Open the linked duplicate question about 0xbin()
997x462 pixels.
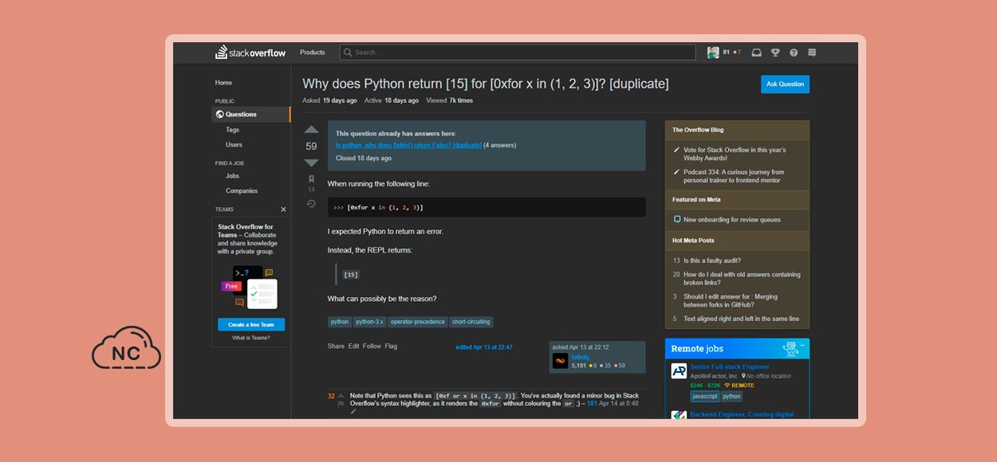408,145
